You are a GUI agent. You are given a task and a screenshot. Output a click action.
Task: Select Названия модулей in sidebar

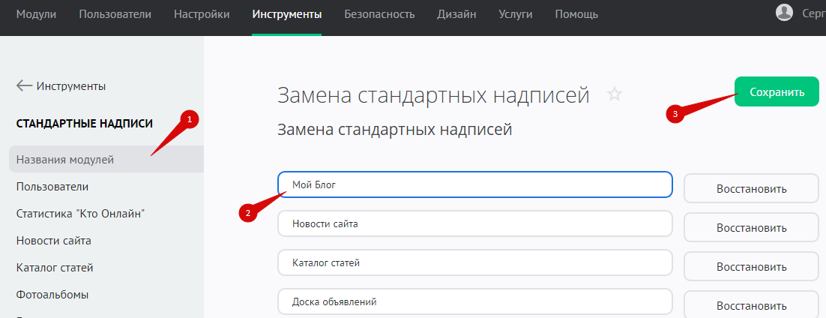pos(65,159)
